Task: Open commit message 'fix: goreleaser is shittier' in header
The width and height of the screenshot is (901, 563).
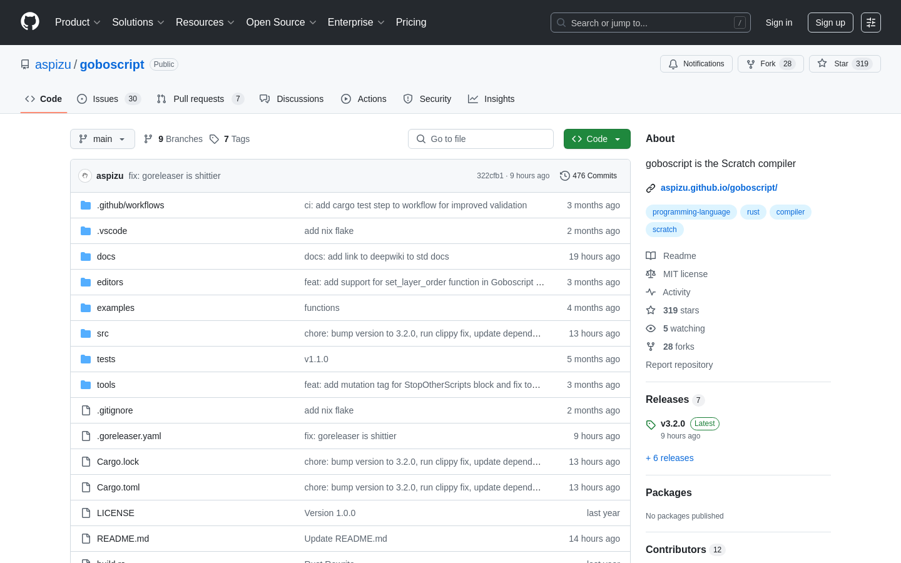Action: pyautogui.click(x=175, y=176)
